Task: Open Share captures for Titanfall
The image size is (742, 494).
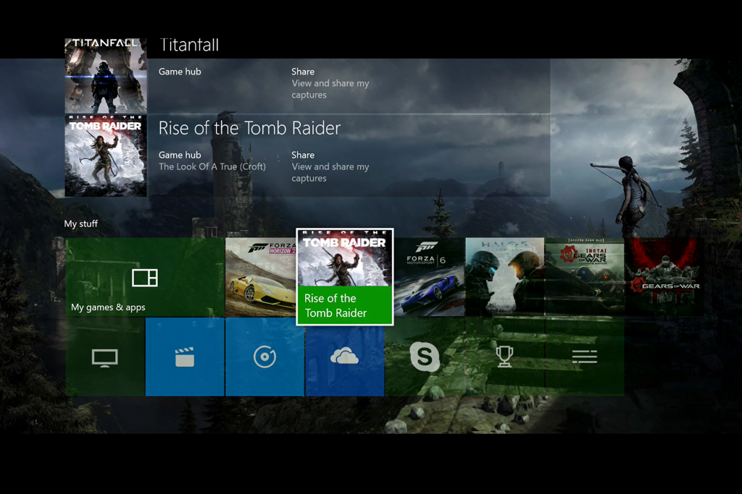Action: point(330,83)
